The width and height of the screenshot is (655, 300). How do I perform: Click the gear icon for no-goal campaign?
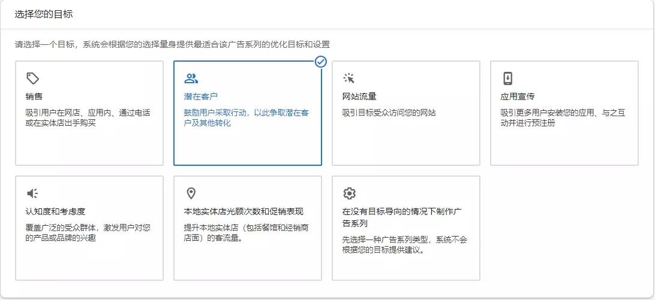(x=349, y=193)
